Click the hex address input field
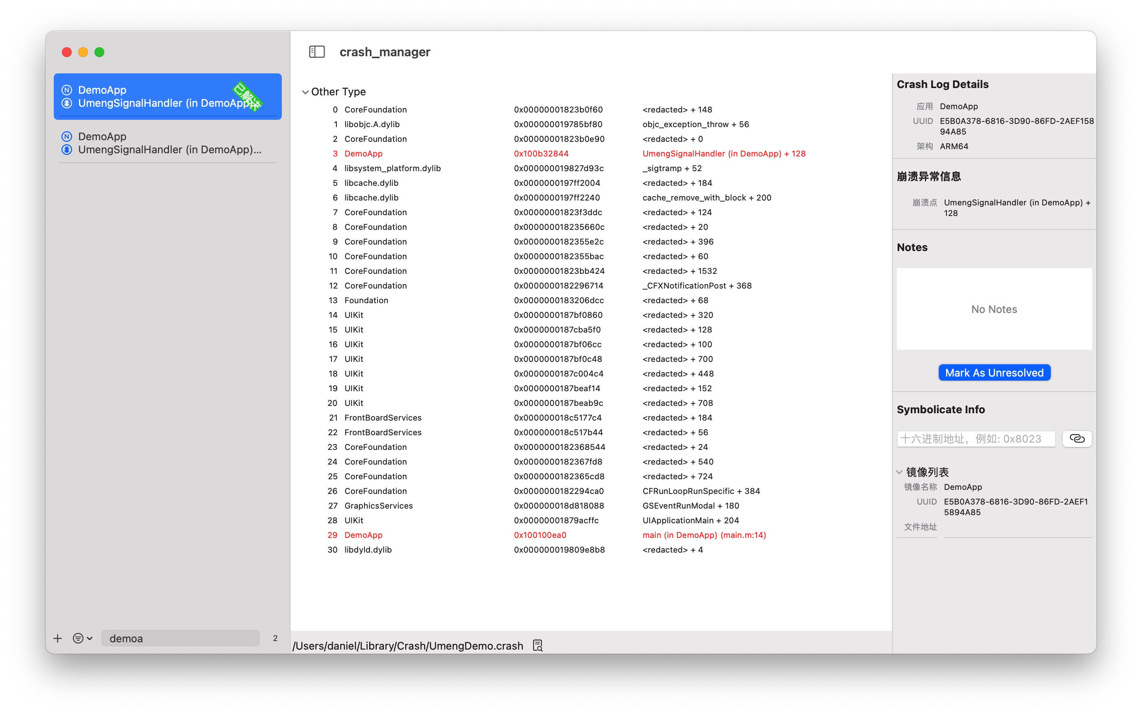This screenshot has width=1142, height=714. click(975, 439)
